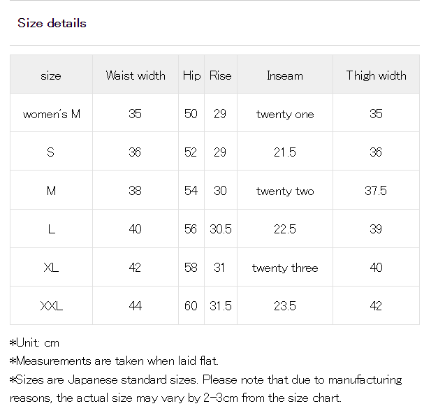Click the twenty three inseam cell
Image resolution: width=438 pixels, height=420 pixels.
285,268
